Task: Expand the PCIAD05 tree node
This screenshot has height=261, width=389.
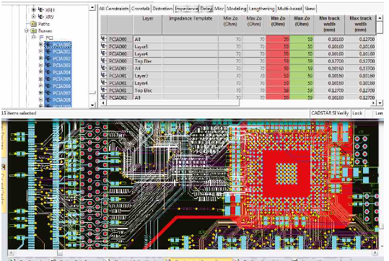Action: [x=40, y=79]
